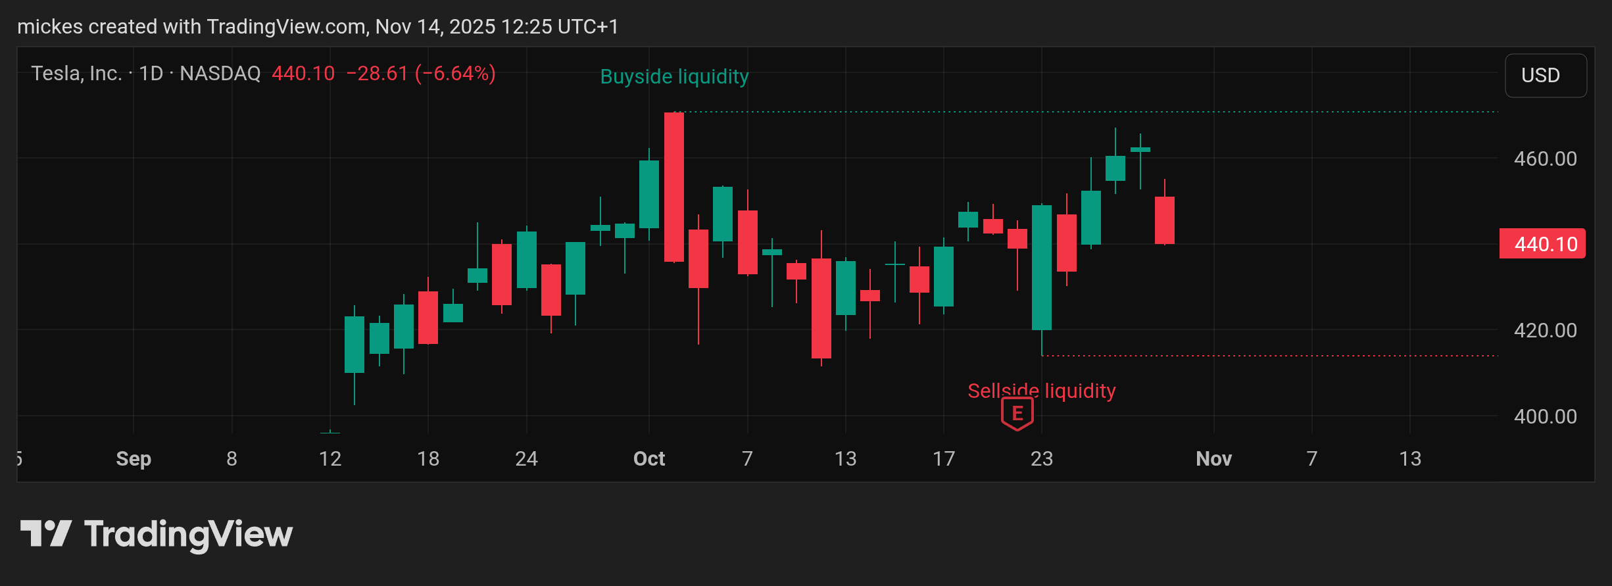Screen dimensions: 1612x586
Task: Click the tall red candle at buyside line
Action: point(673,187)
